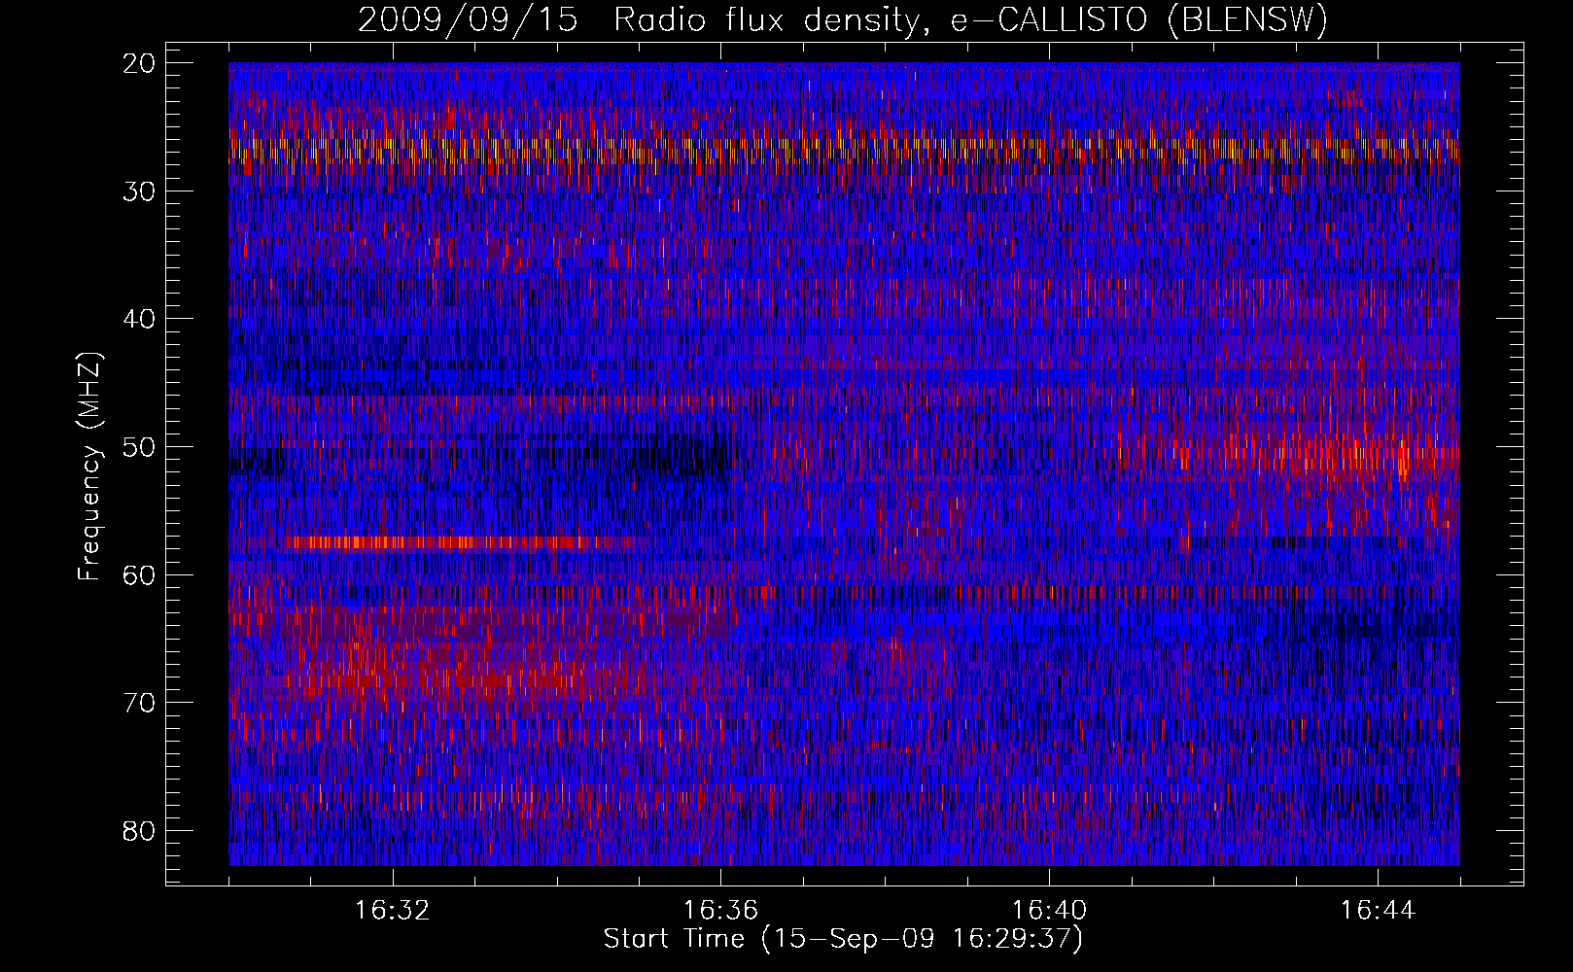
Task: Click the frequency tick label '80'
Action: pos(141,831)
